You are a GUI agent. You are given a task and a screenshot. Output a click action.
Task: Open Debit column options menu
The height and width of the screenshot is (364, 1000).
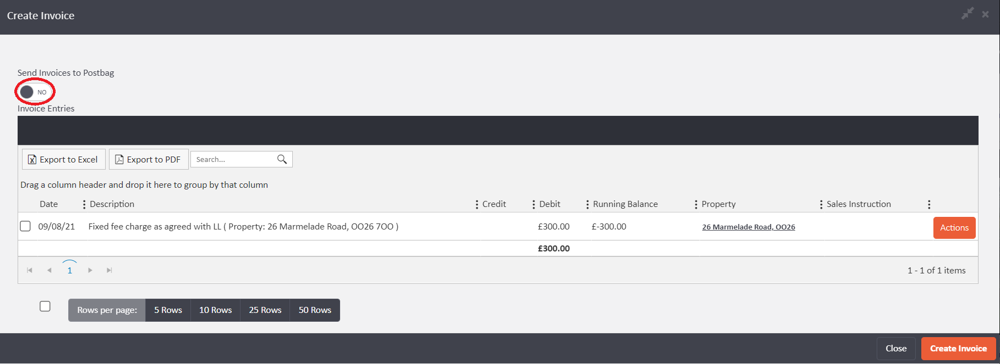[587, 204]
